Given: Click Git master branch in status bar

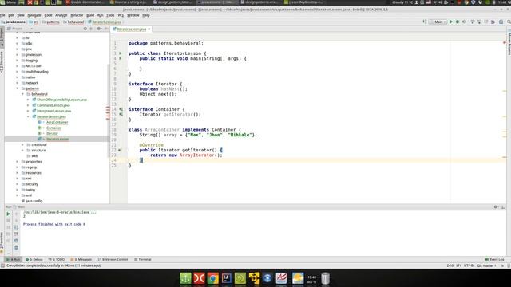Looking at the screenshot, I should (486, 265).
